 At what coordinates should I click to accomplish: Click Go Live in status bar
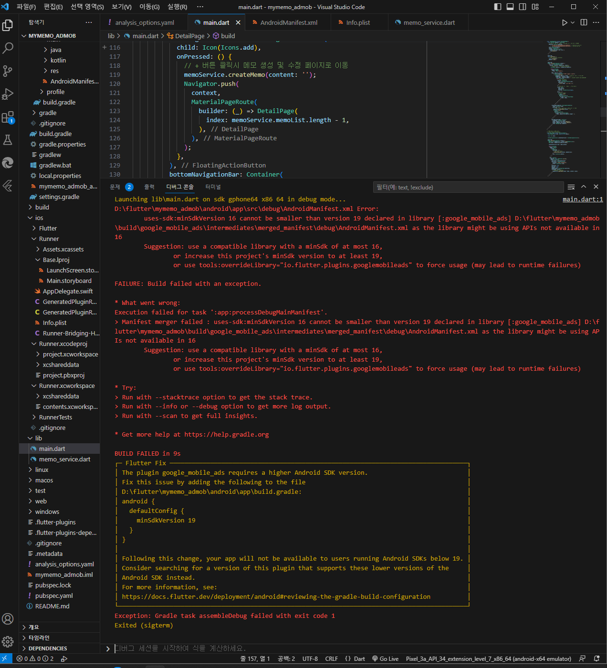(x=385, y=658)
